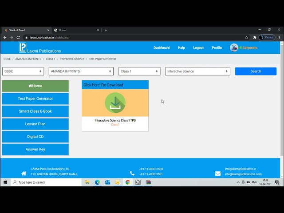
Task: Open File Explorer from taskbar
Action: (87, 182)
